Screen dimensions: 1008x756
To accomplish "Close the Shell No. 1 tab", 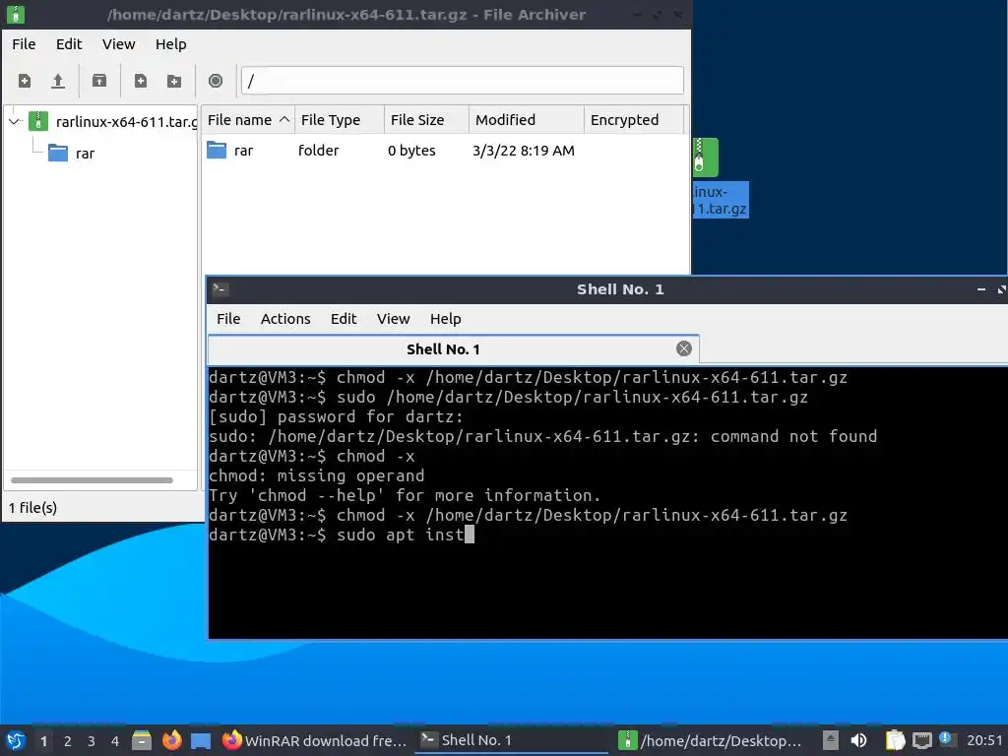I will pyautogui.click(x=684, y=348).
